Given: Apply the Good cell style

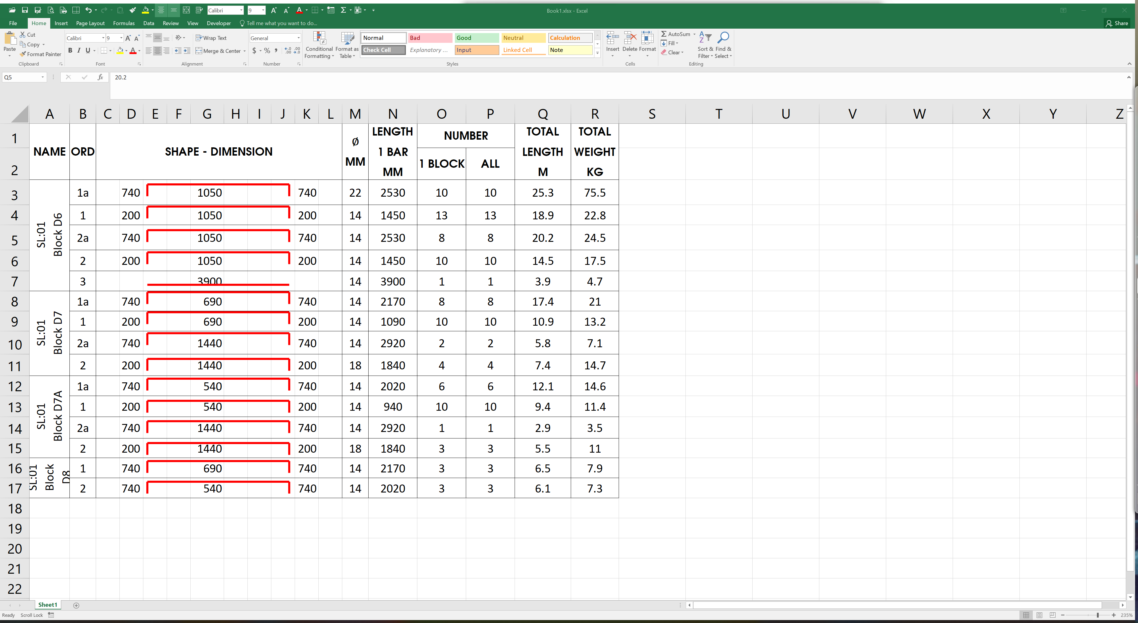Looking at the screenshot, I should point(476,38).
